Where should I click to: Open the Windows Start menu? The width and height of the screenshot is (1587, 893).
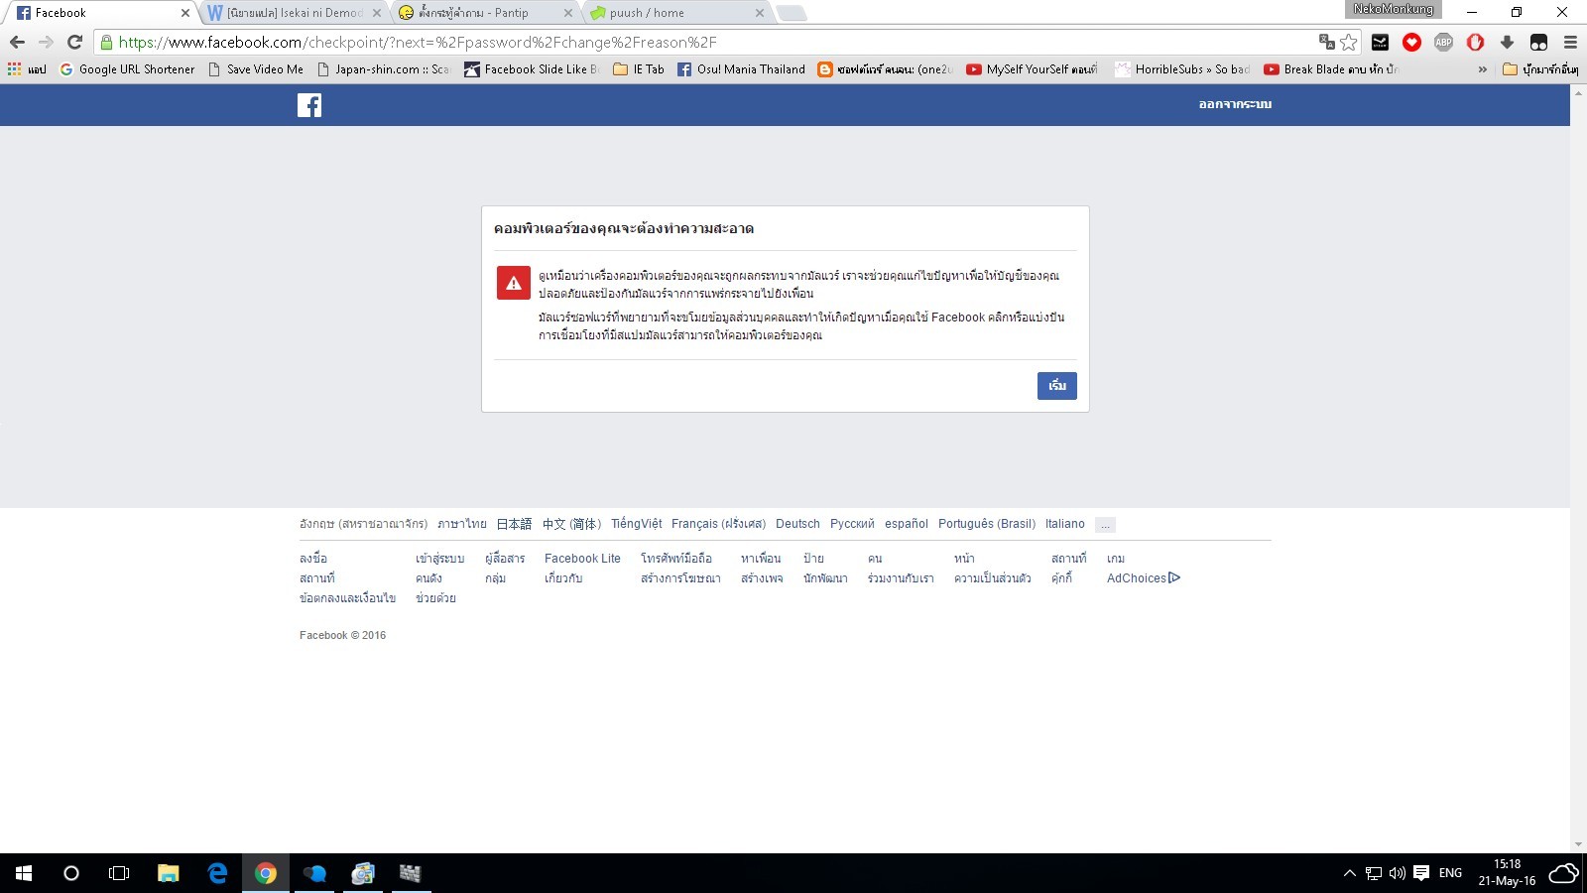(x=24, y=873)
